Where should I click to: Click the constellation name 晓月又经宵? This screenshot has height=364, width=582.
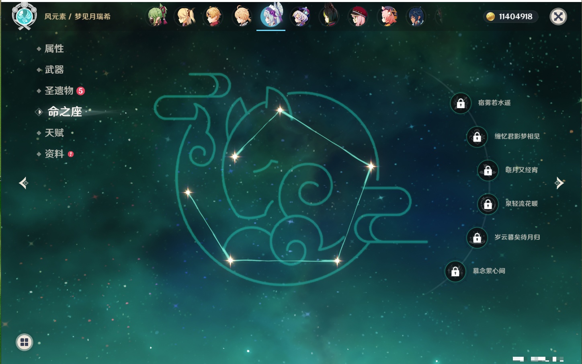tap(521, 170)
